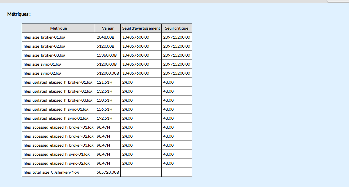Click the 512000.00B value cell

pos(108,73)
